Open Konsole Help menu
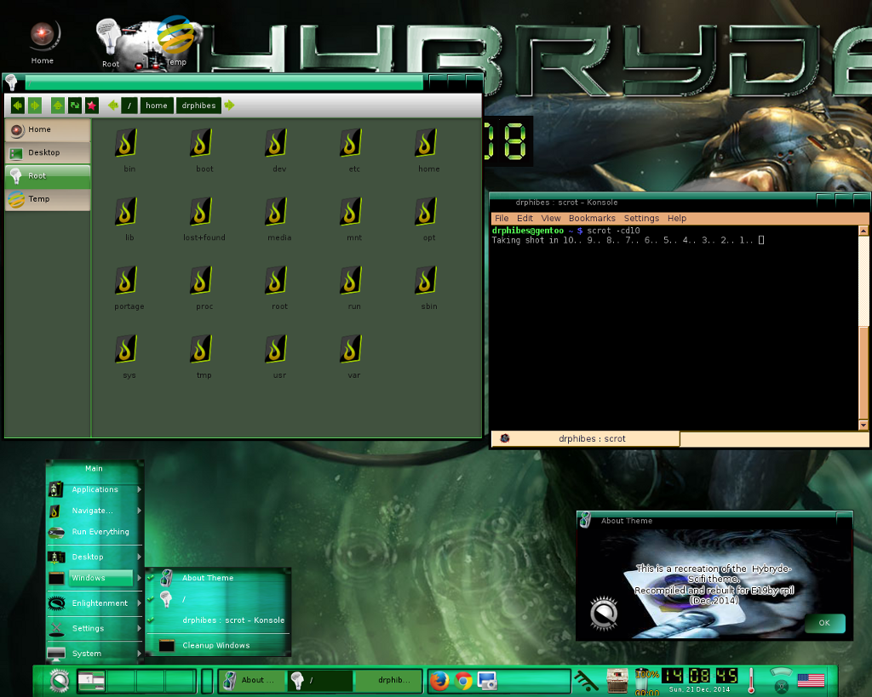 point(677,219)
